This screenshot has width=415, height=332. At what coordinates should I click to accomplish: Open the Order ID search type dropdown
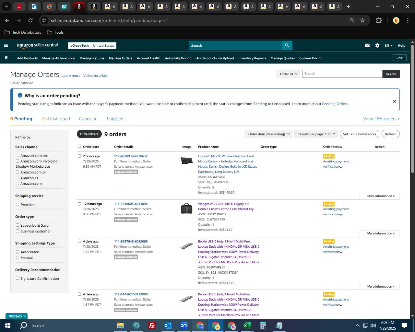click(x=288, y=74)
